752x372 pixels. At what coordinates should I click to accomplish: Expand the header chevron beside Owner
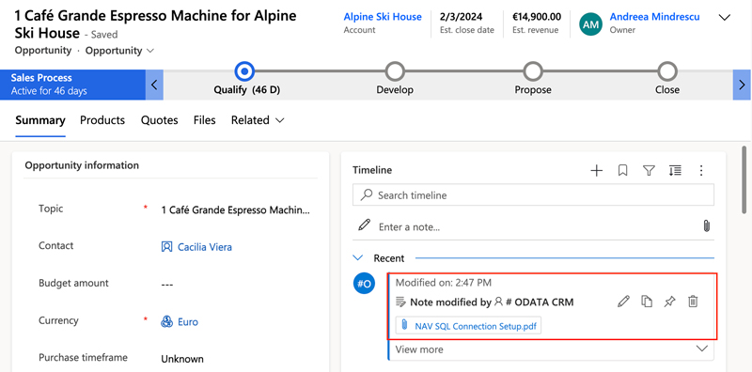click(724, 18)
